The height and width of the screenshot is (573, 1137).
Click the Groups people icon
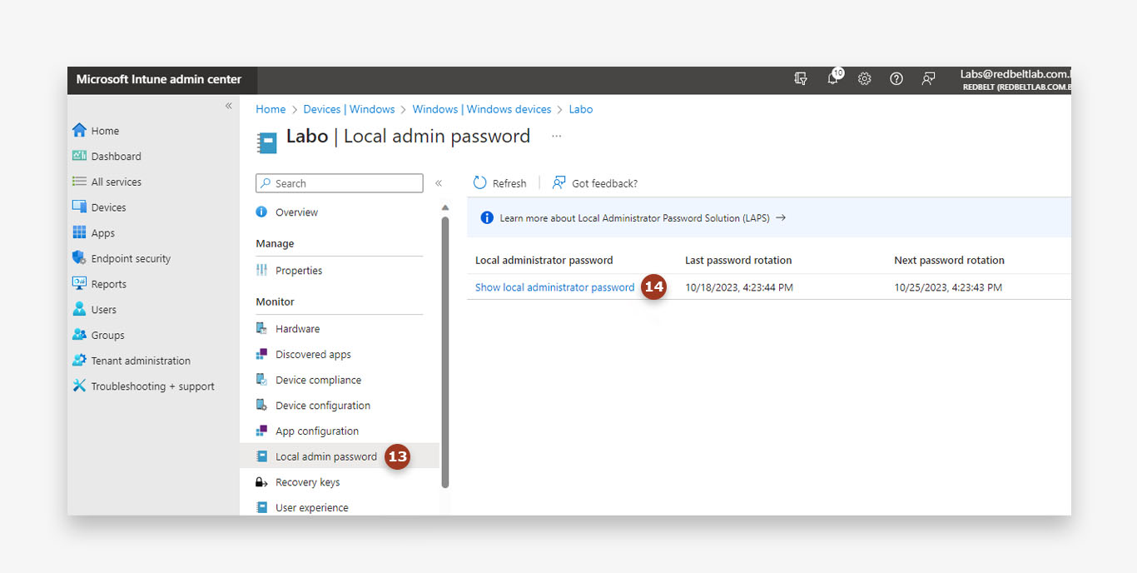(x=79, y=335)
